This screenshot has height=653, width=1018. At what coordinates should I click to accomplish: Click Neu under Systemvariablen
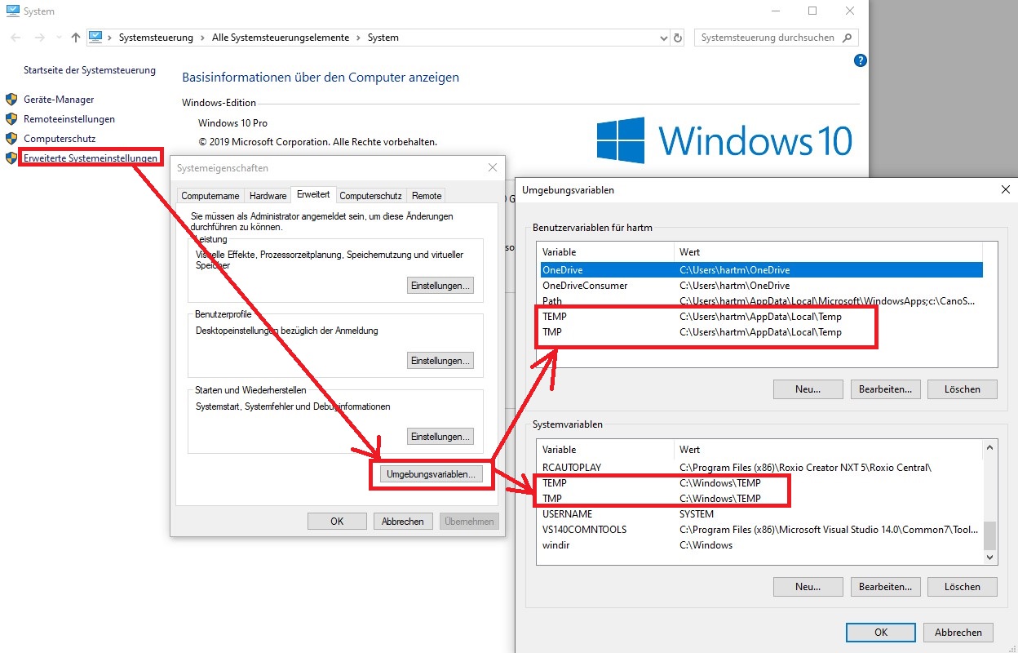(x=808, y=587)
